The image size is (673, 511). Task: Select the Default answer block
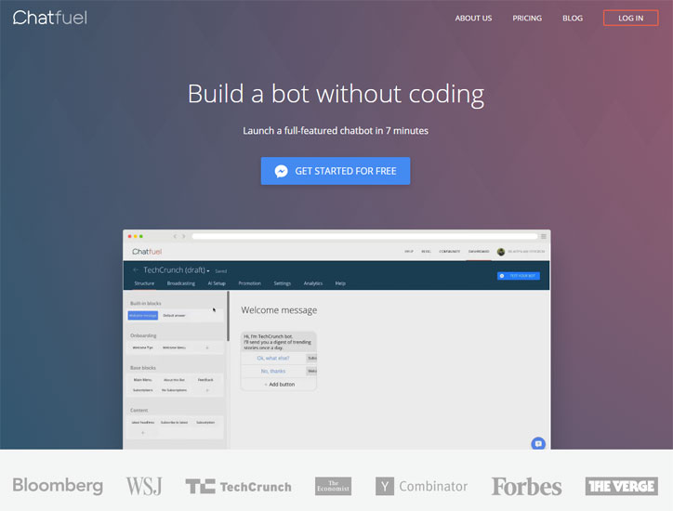click(x=174, y=315)
